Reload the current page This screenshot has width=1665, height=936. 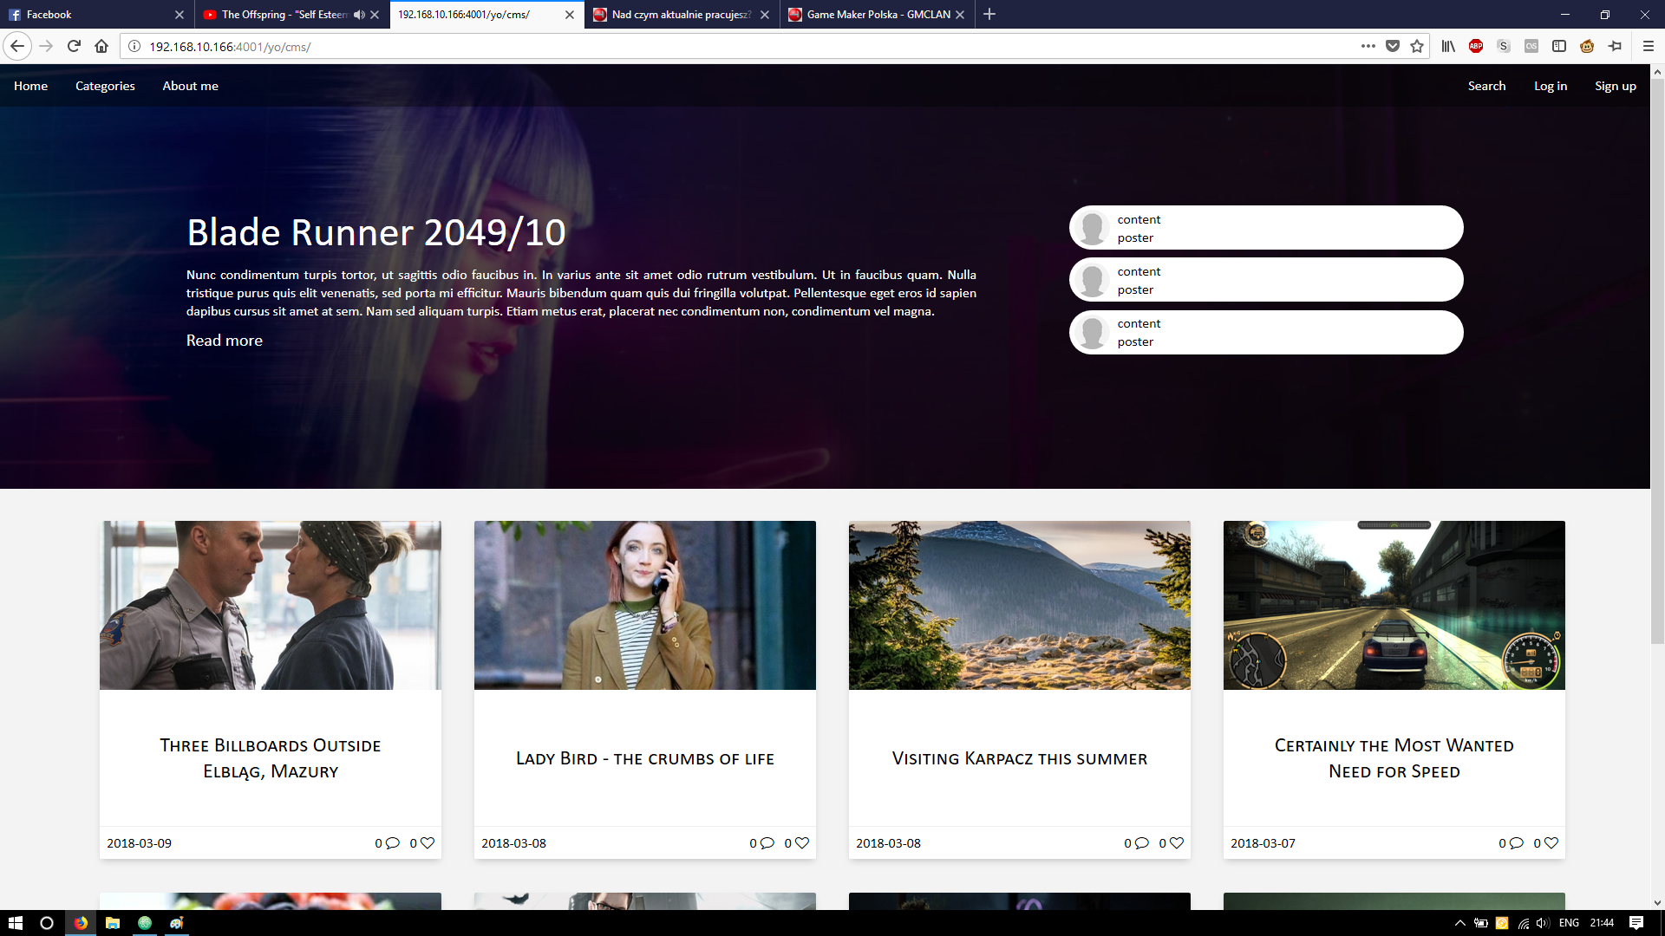pos(74,46)
